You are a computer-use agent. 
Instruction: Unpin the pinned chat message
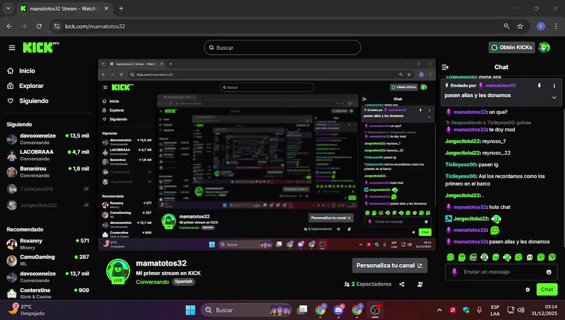pyautogui.click(x=539, y=86)
